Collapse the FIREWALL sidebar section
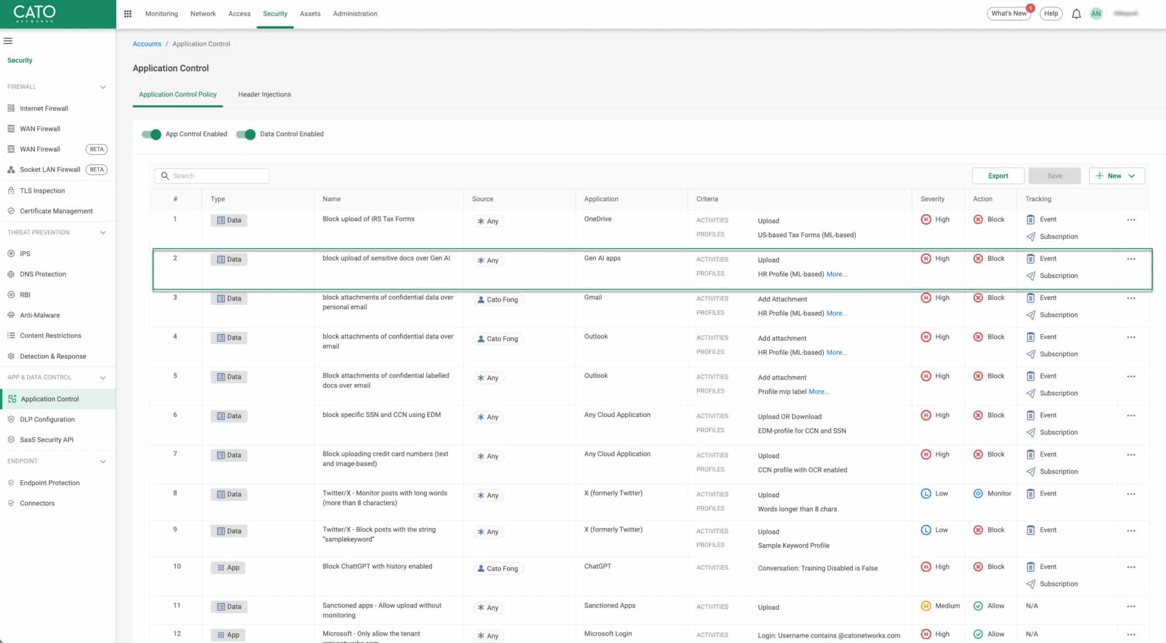The image size is (1166, 643). 103,87
